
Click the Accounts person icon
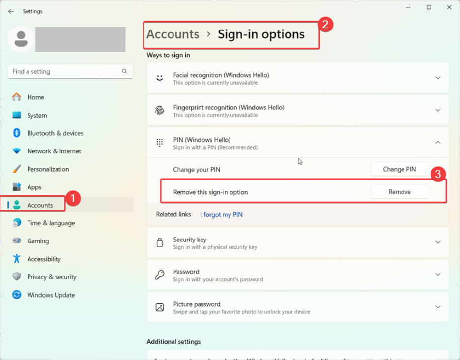tap(17, 205)
